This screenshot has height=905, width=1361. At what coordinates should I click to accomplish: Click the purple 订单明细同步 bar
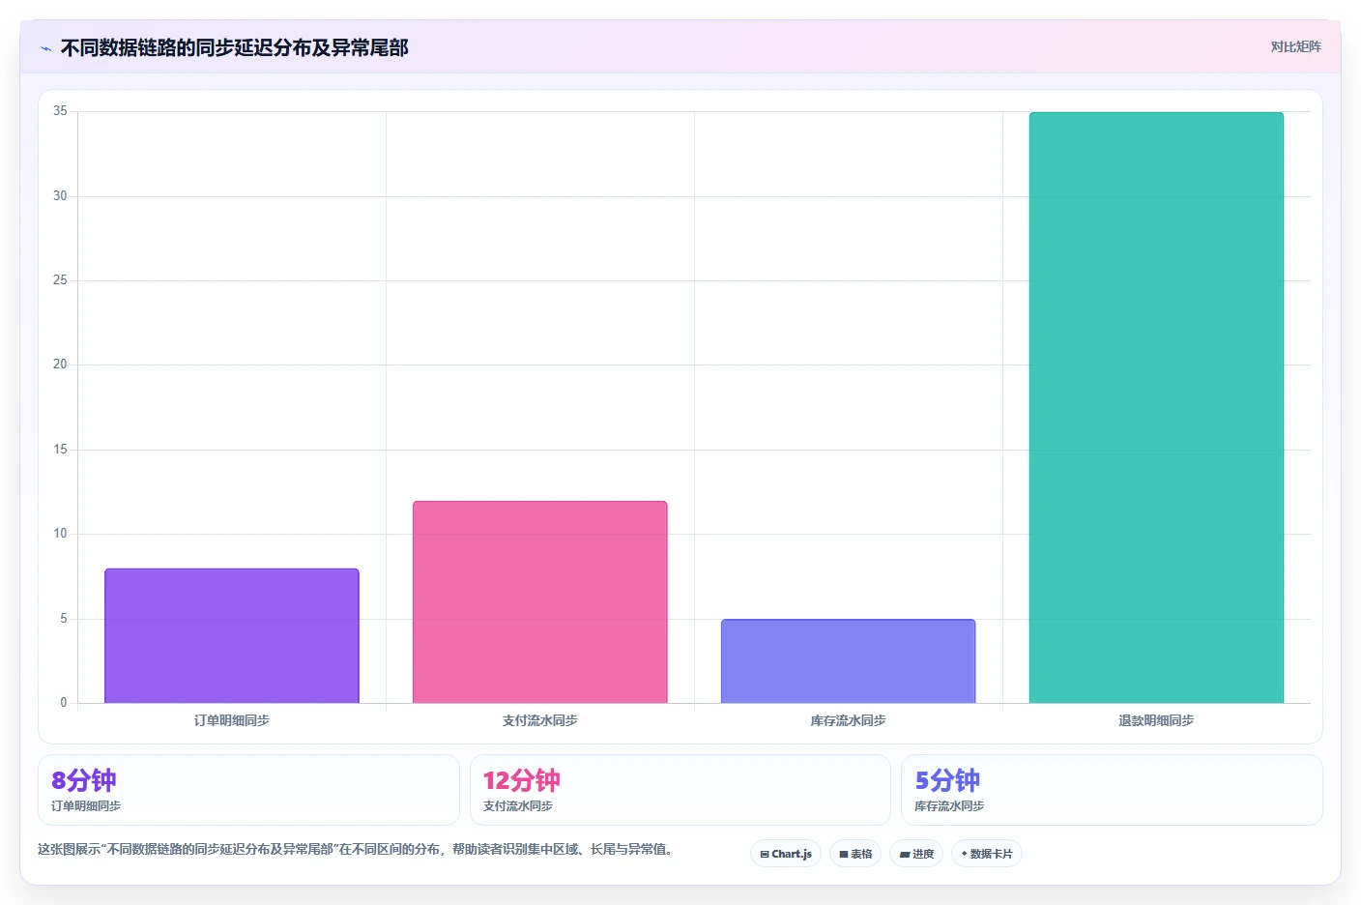tap(232, 635)
